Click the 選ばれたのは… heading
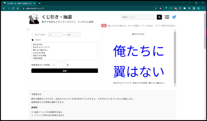 pyautogui.click(x=139, y=34)
